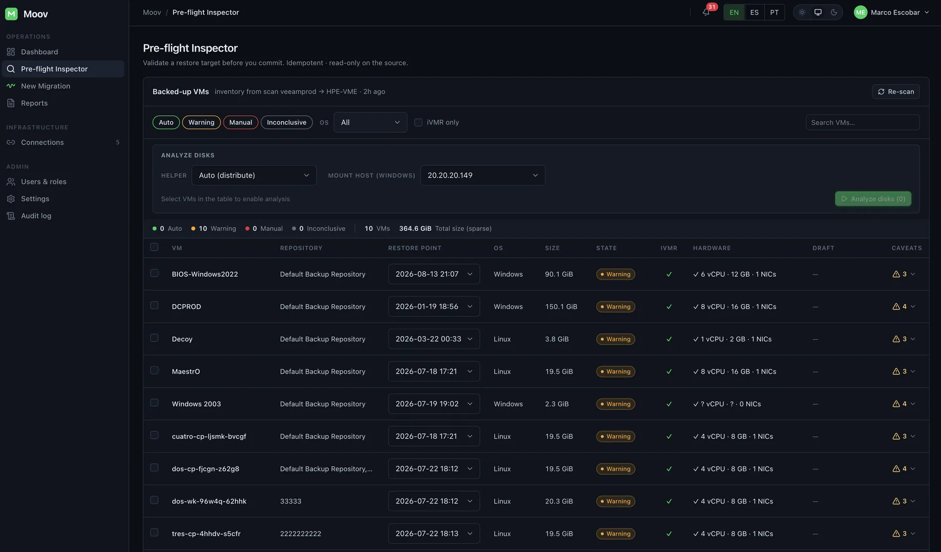This screenshot has height=552, width=941.
Task: Select the dos-wk-96w4q-62hhk checkbox
Action: pos(155,500)
